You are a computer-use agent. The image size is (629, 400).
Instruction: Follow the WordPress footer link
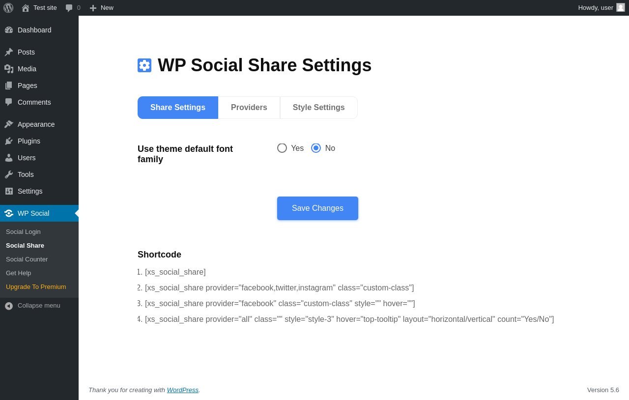(183, 390)
